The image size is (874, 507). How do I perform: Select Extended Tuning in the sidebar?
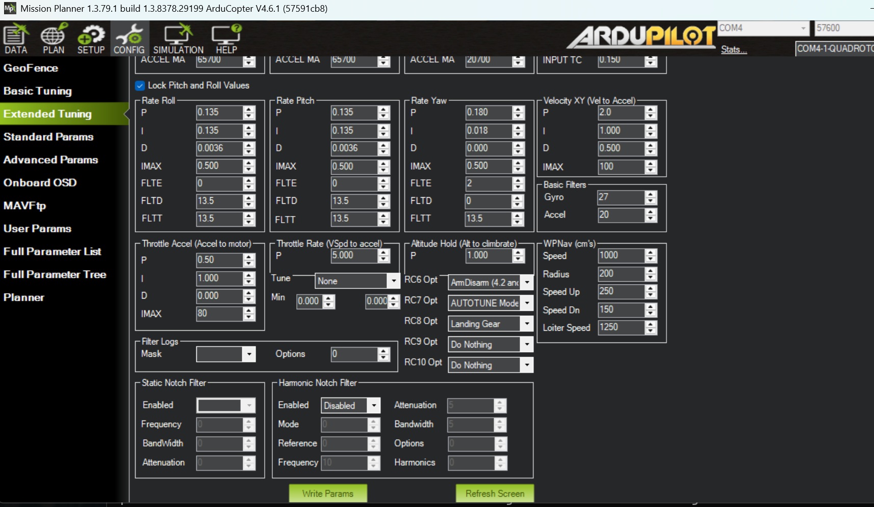(x=47, y=114)
